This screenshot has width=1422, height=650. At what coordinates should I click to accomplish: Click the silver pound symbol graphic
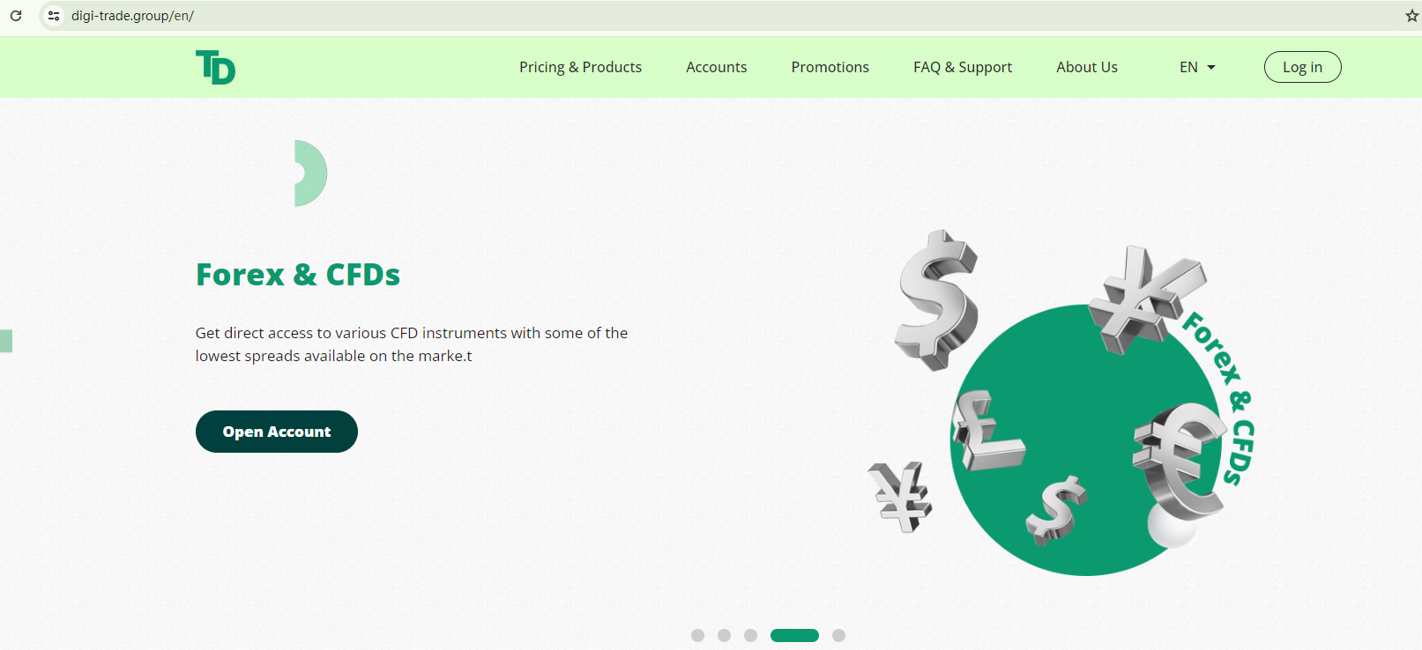click(988, 431)
